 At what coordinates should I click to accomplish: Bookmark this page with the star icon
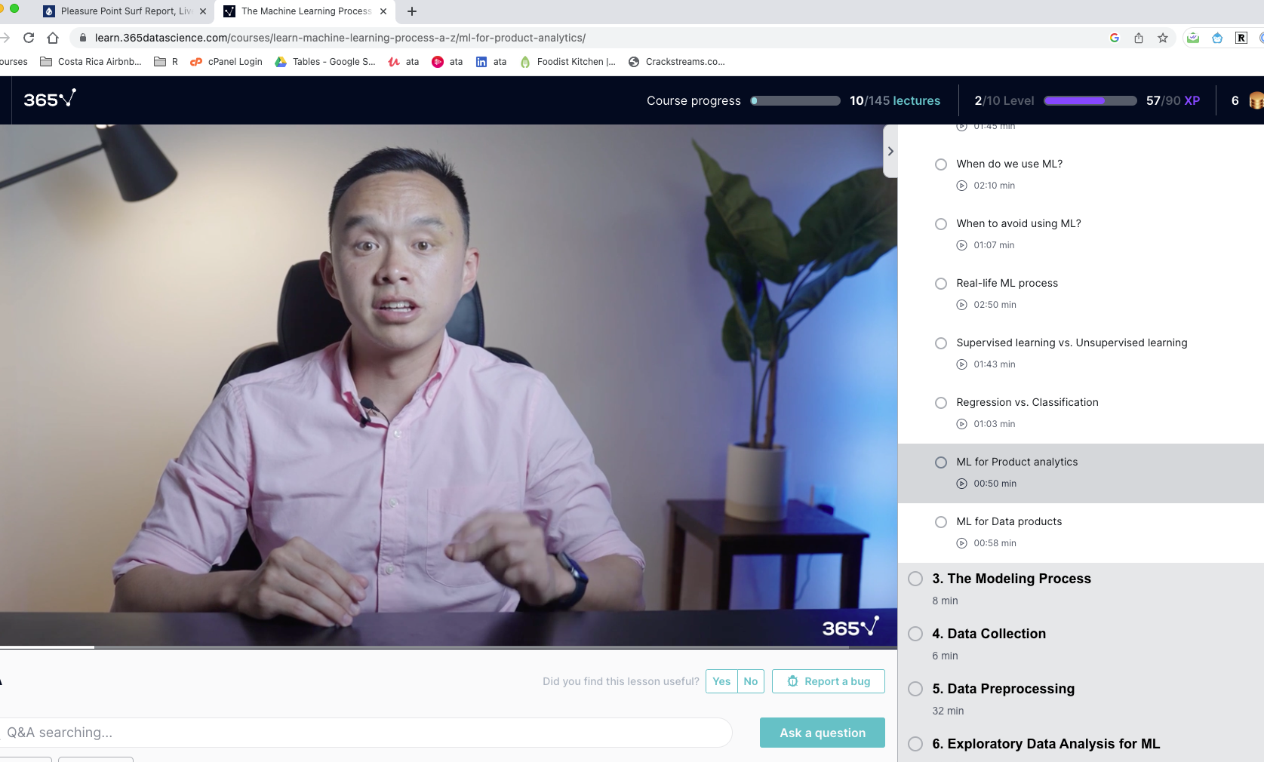click(1163, 38)
